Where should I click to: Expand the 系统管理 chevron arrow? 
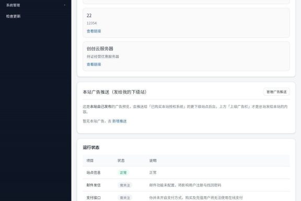click(65, 5)
